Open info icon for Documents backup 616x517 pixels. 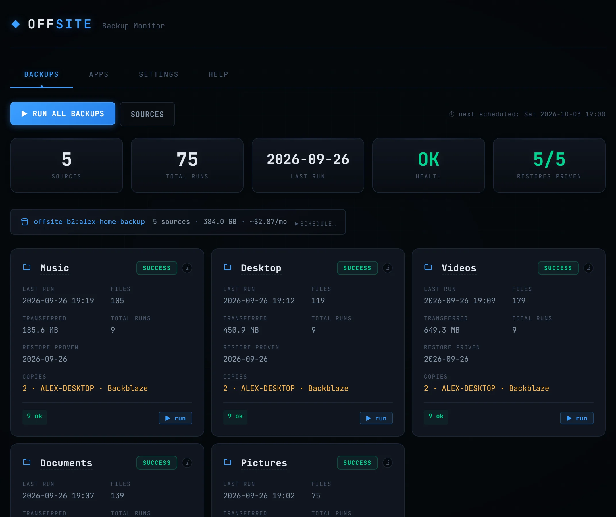click(x=187, y=463)
